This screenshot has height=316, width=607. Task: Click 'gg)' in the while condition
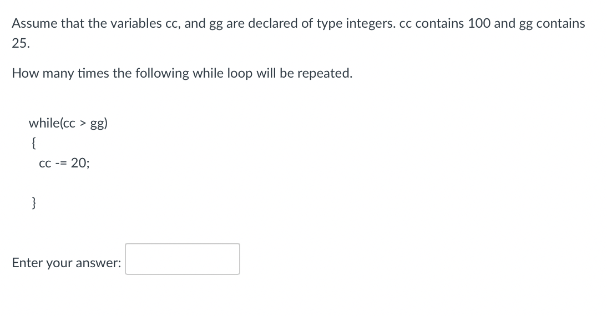coord(99,124)
